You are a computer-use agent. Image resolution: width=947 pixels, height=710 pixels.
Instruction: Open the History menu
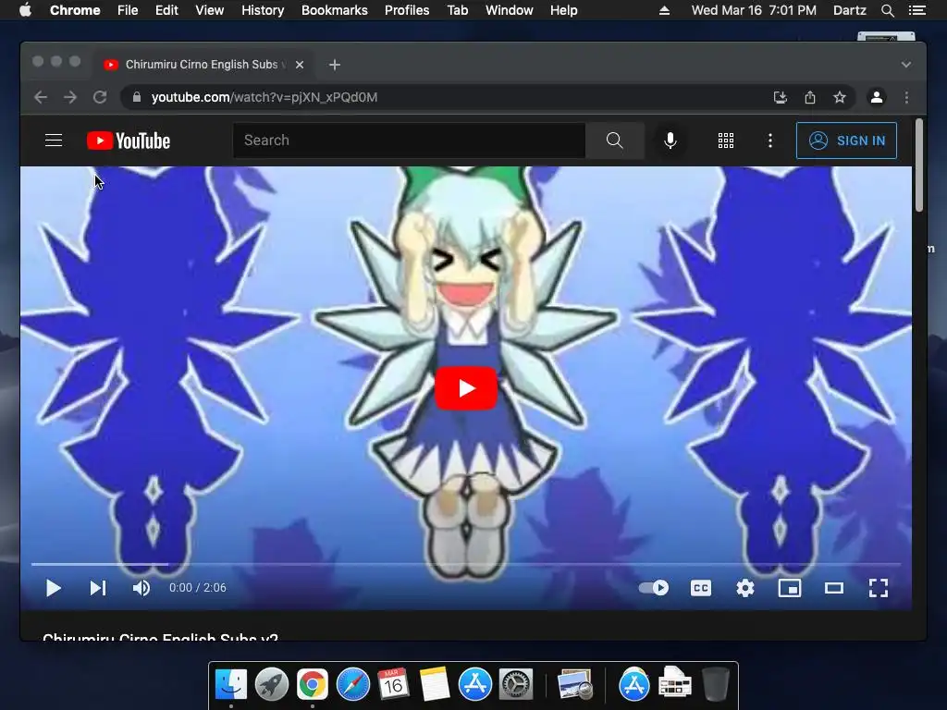click(263, 10)
